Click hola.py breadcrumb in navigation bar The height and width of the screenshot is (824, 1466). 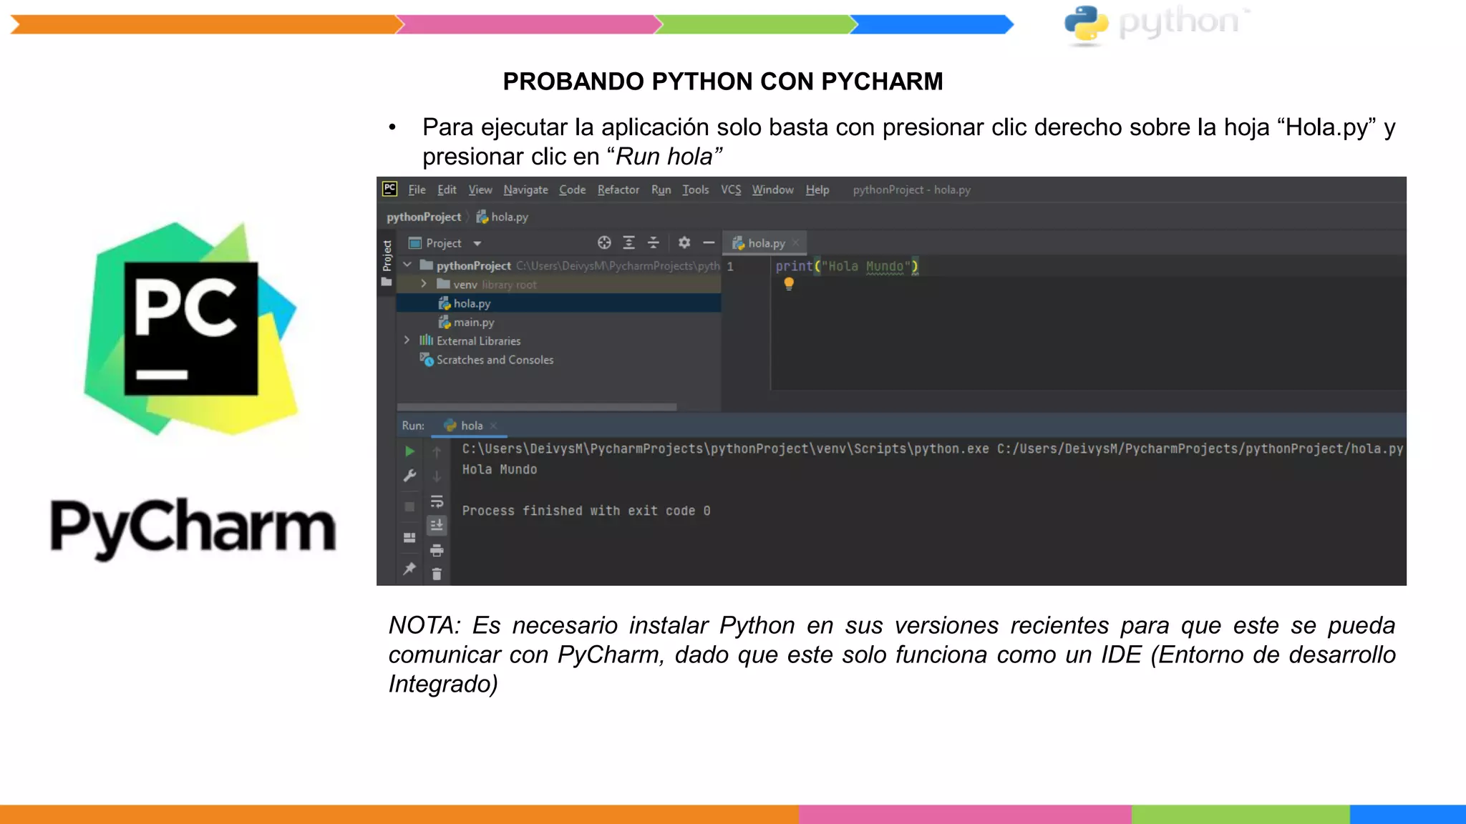pyautogui.click(x=503, y=217)
